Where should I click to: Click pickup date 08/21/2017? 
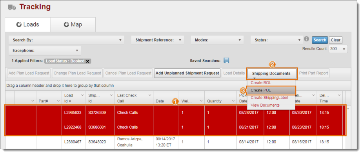pyautogui.click(x=249, y=127)
